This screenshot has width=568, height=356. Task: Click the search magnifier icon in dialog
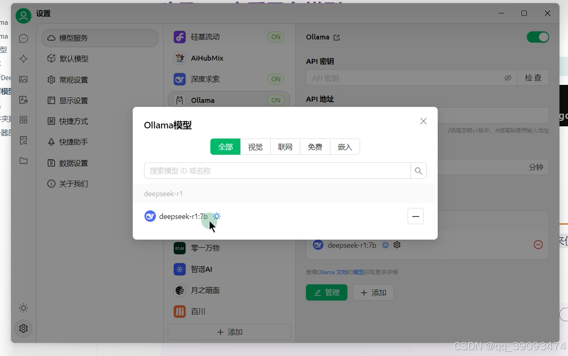coord(418,171)
